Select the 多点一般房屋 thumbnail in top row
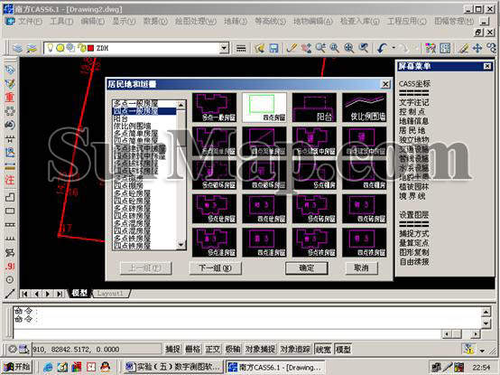The height and width of the screenshot is (375, 500). pos(214,108)
